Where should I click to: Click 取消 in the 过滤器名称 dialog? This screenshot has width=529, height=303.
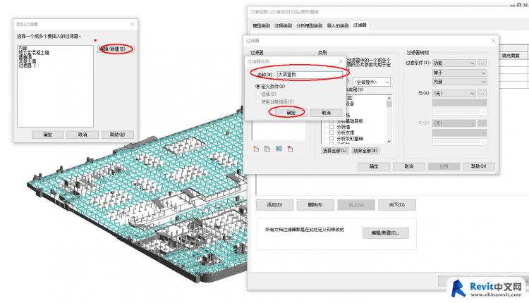click(327, 113)
